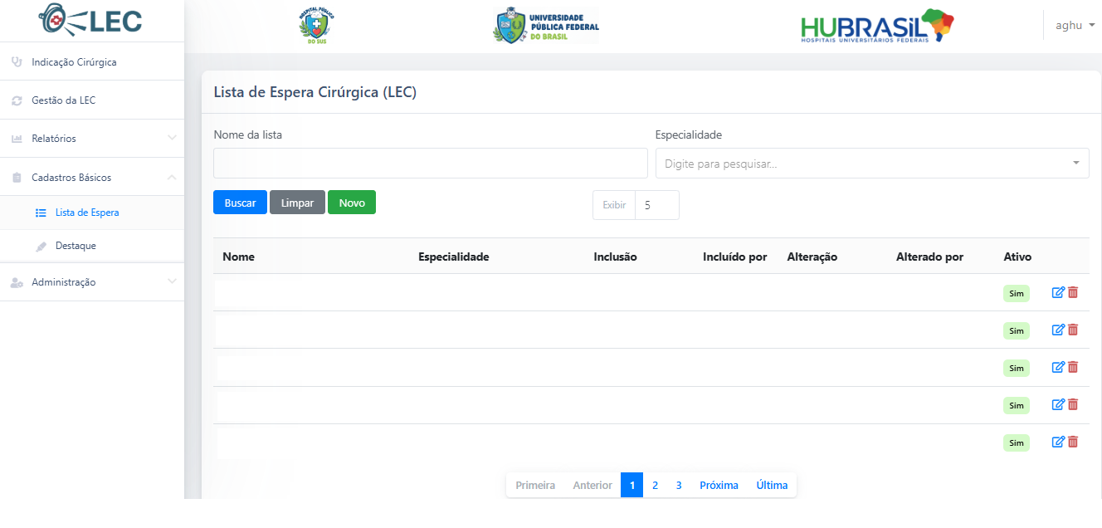
Task: Delete the fourth row with trash icon
Action: click(x=1073, y=404)
